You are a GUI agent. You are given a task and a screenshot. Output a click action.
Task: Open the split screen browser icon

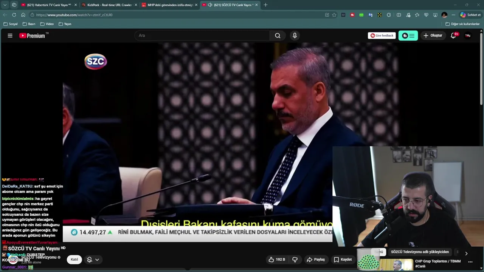click(399, 15)
